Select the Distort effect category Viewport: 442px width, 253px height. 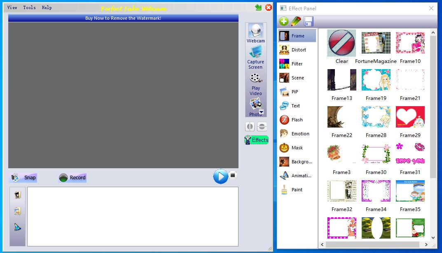point(298,50)
